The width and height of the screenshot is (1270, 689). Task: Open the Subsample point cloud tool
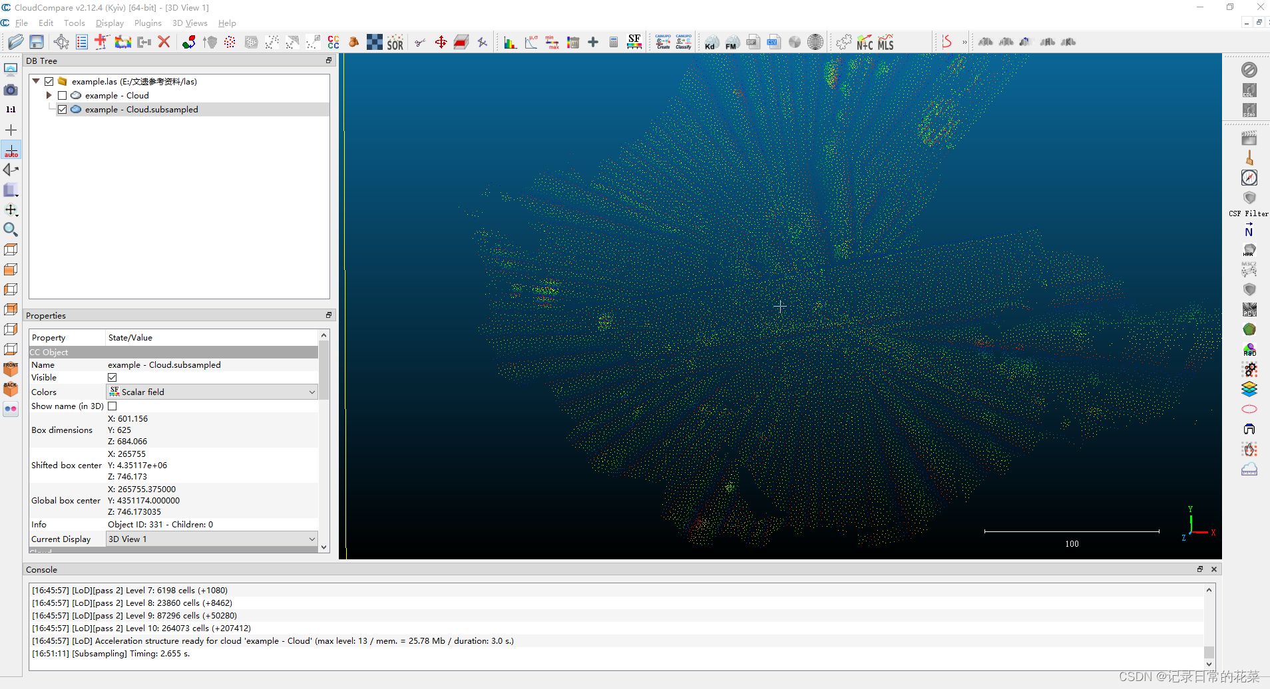[230, 42]
